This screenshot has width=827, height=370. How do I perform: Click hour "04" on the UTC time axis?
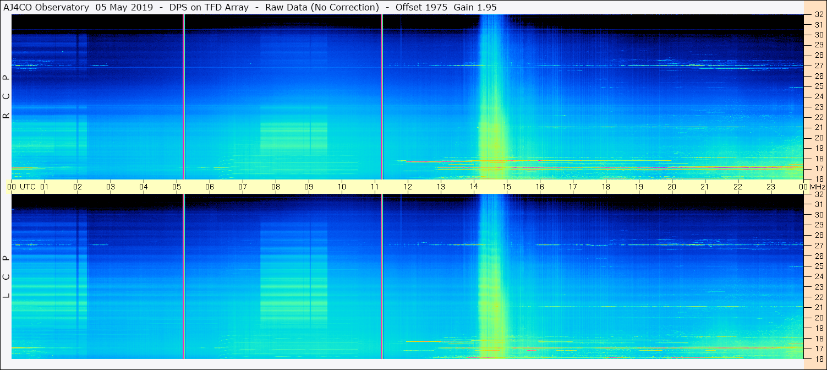144,187
